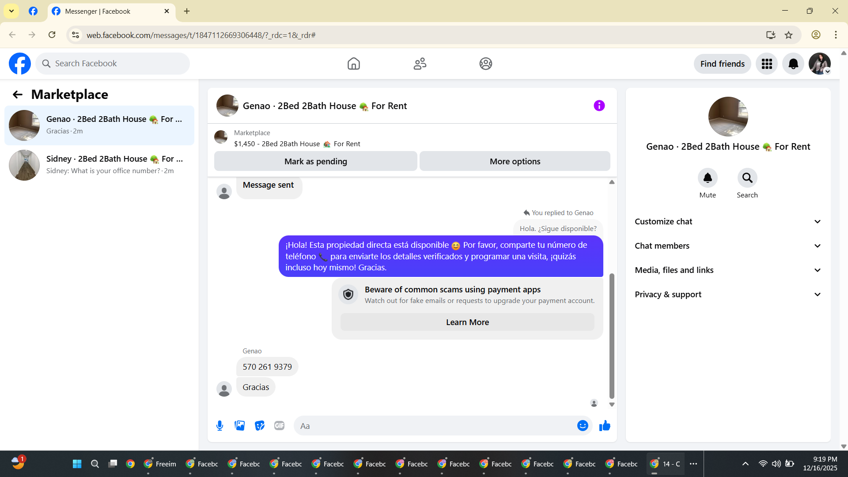
Task: Open the Facebook menu grid icon
Action: (767, 64)
